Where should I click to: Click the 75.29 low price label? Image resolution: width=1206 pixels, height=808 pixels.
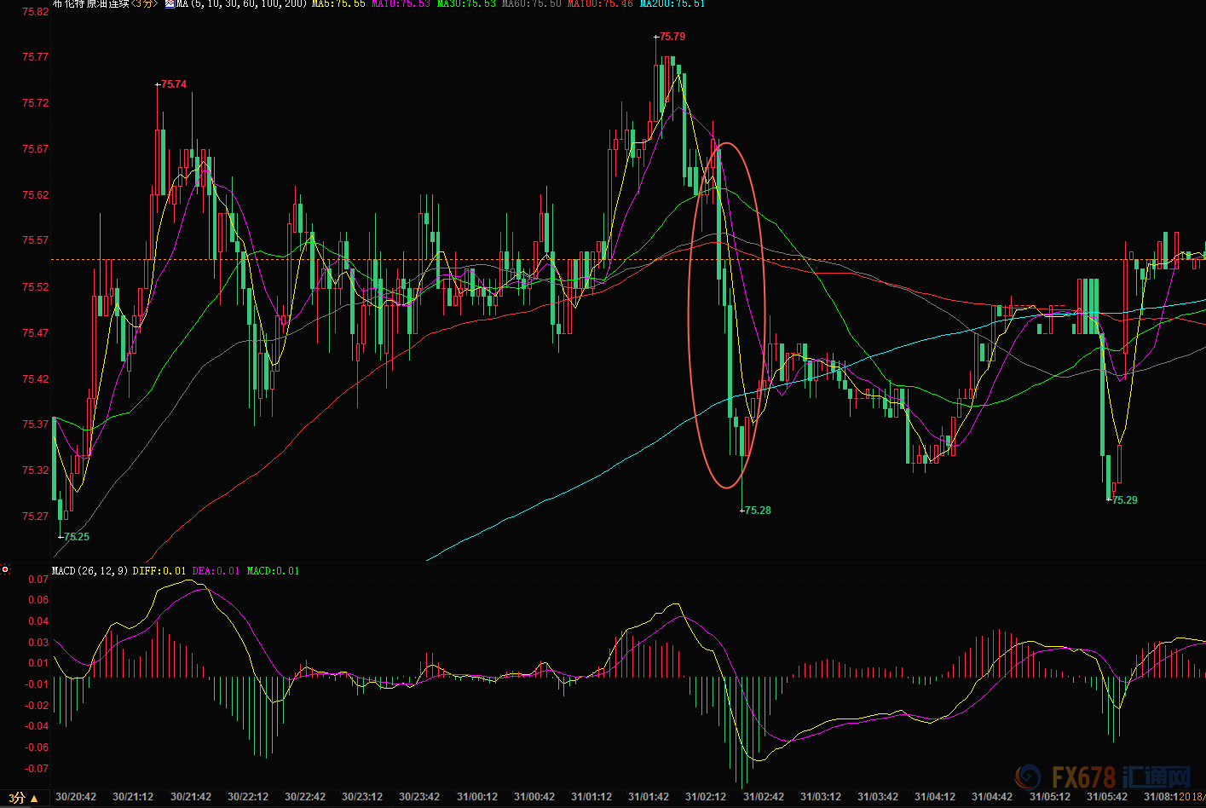[x=1124, y=500]
